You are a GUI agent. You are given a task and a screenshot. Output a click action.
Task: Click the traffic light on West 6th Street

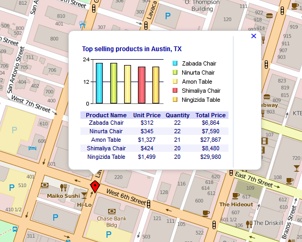pyautogui.click(x=149, y=204)
